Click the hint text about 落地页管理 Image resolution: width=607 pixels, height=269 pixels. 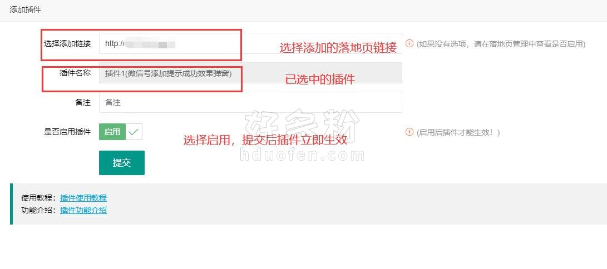501,44
